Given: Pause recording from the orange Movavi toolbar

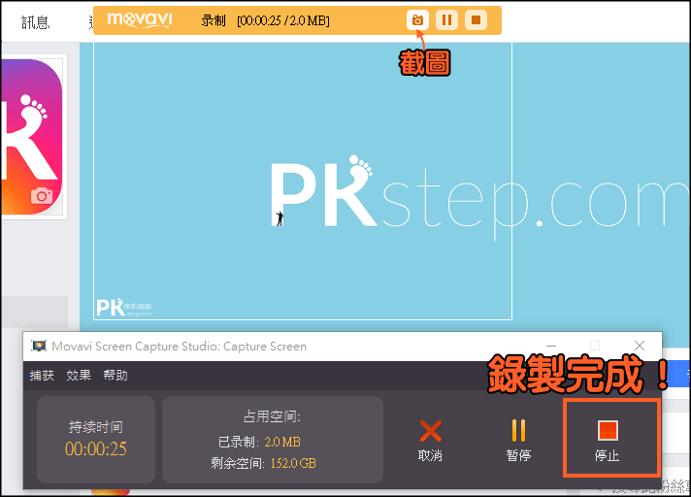Looking at the screenshot, I should 446,20.
